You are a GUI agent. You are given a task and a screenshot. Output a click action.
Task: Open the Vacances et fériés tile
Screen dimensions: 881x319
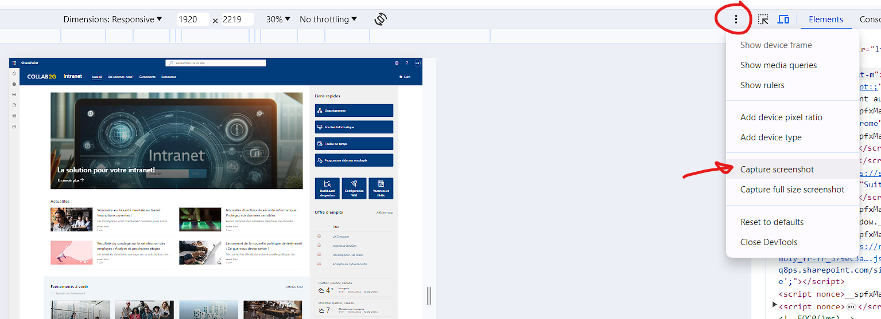click(381, 188)
